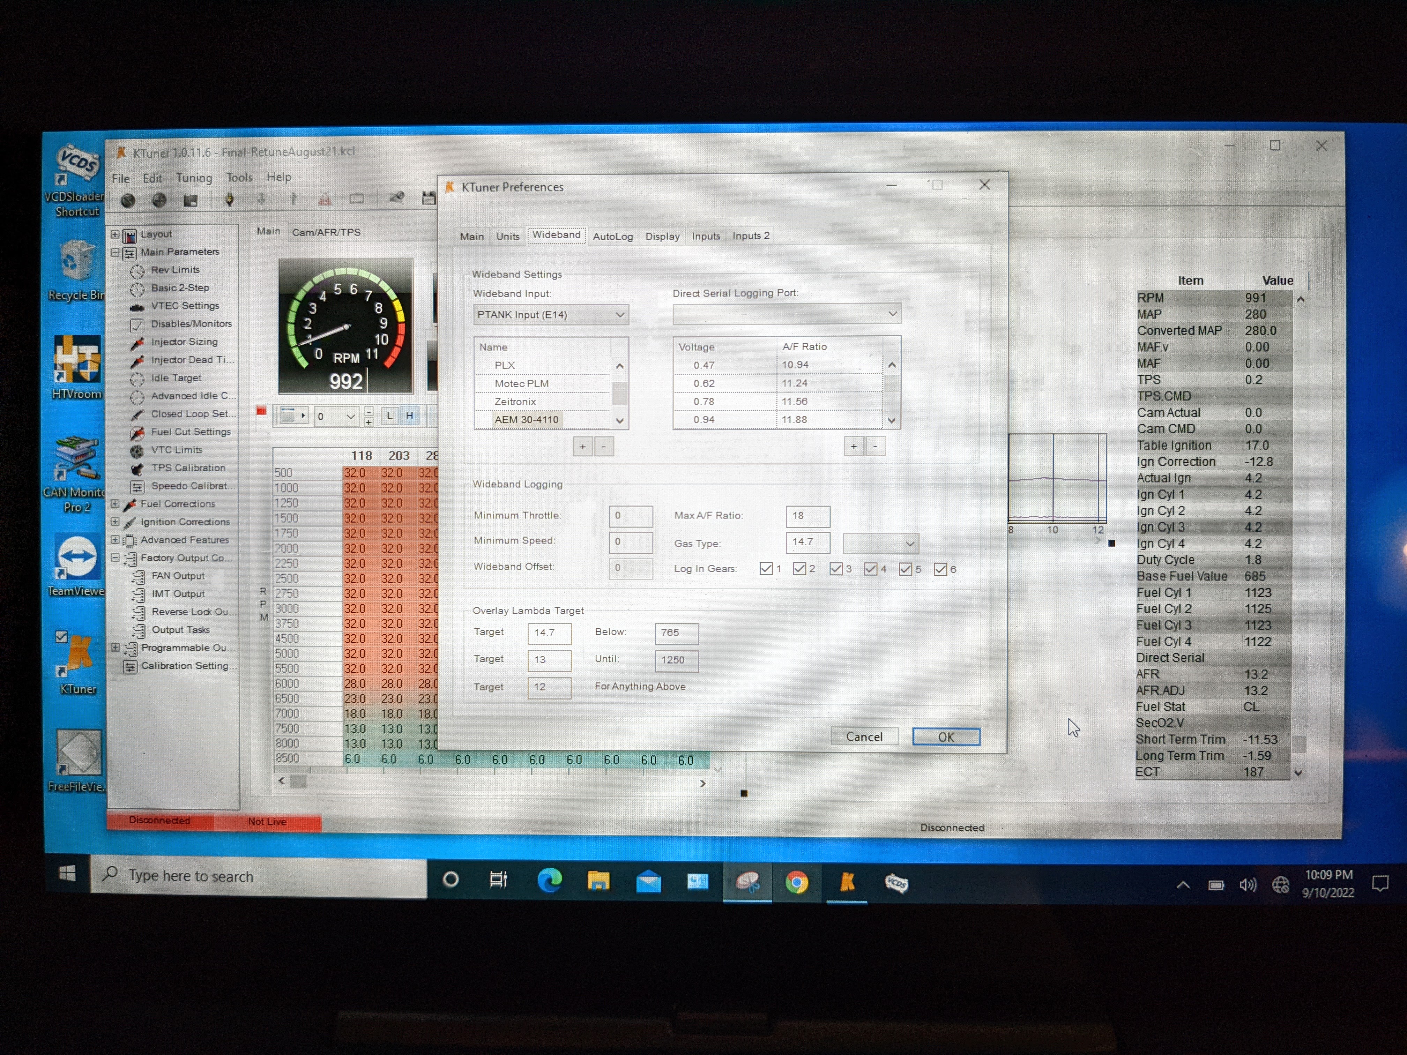Click the VCDS icon on the taskbar
The width and height of the screenshot is (1407, 1055).
point(897,883)
